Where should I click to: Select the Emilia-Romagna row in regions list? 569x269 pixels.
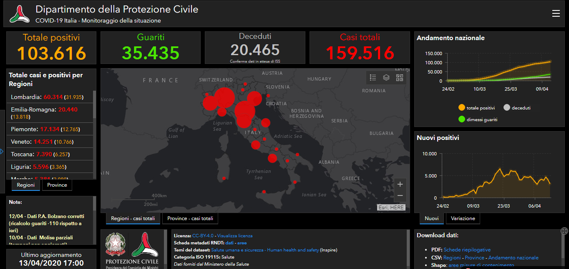[x=49, y=113]
